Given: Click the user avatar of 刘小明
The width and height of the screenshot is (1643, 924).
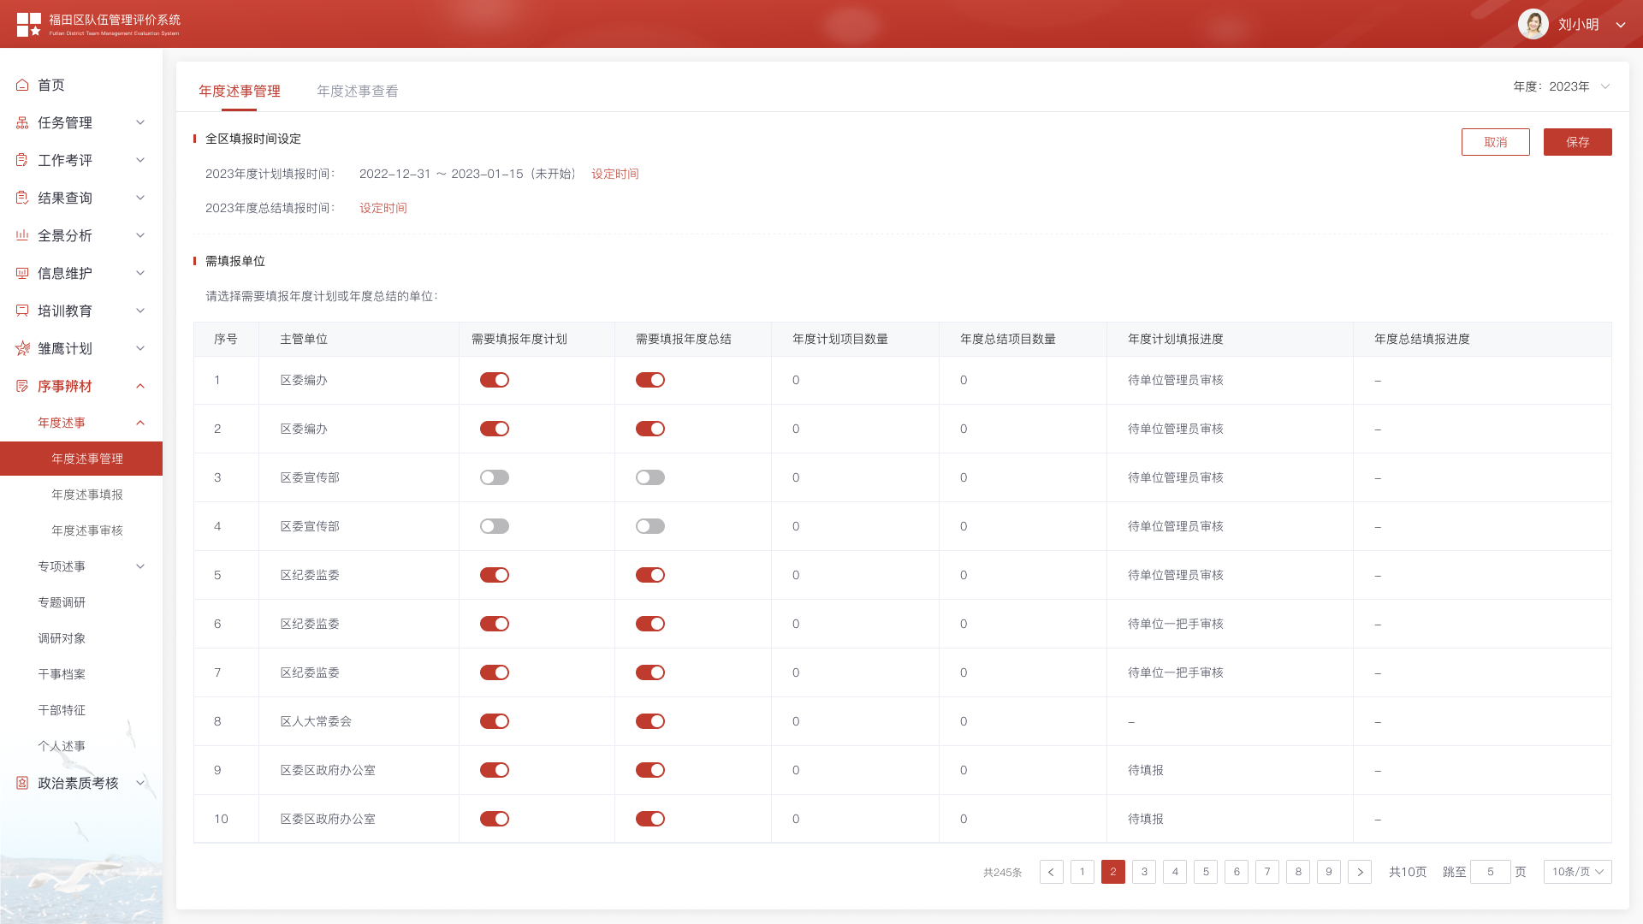Looking at the screenshot, I should tap(1533, 24).
